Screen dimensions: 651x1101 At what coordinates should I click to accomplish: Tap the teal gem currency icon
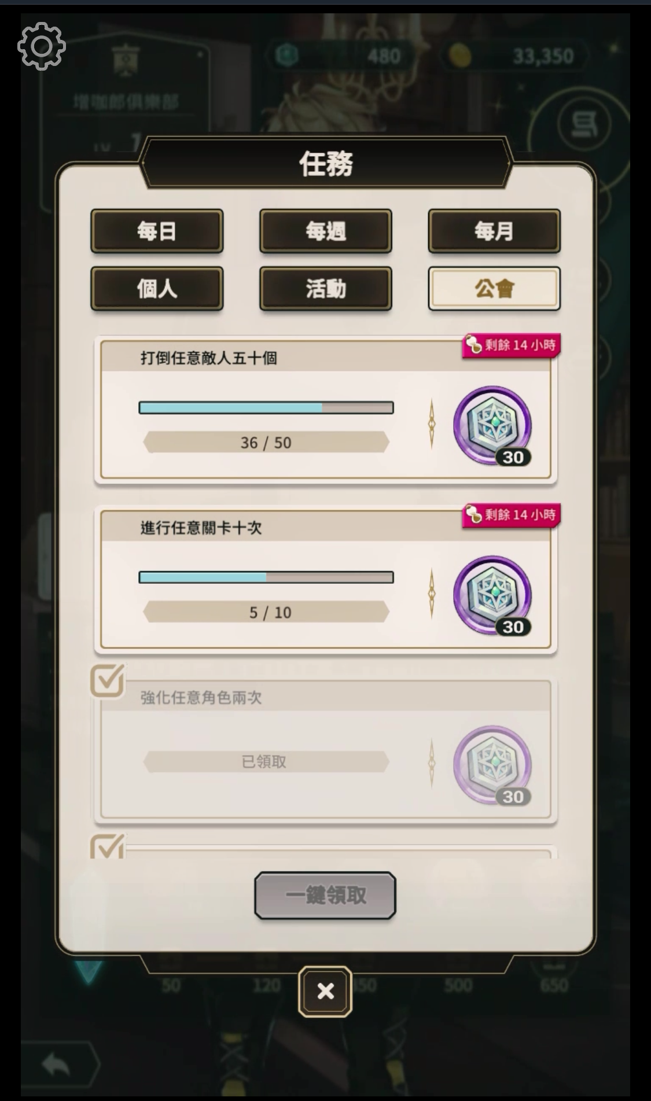(286, 56)
